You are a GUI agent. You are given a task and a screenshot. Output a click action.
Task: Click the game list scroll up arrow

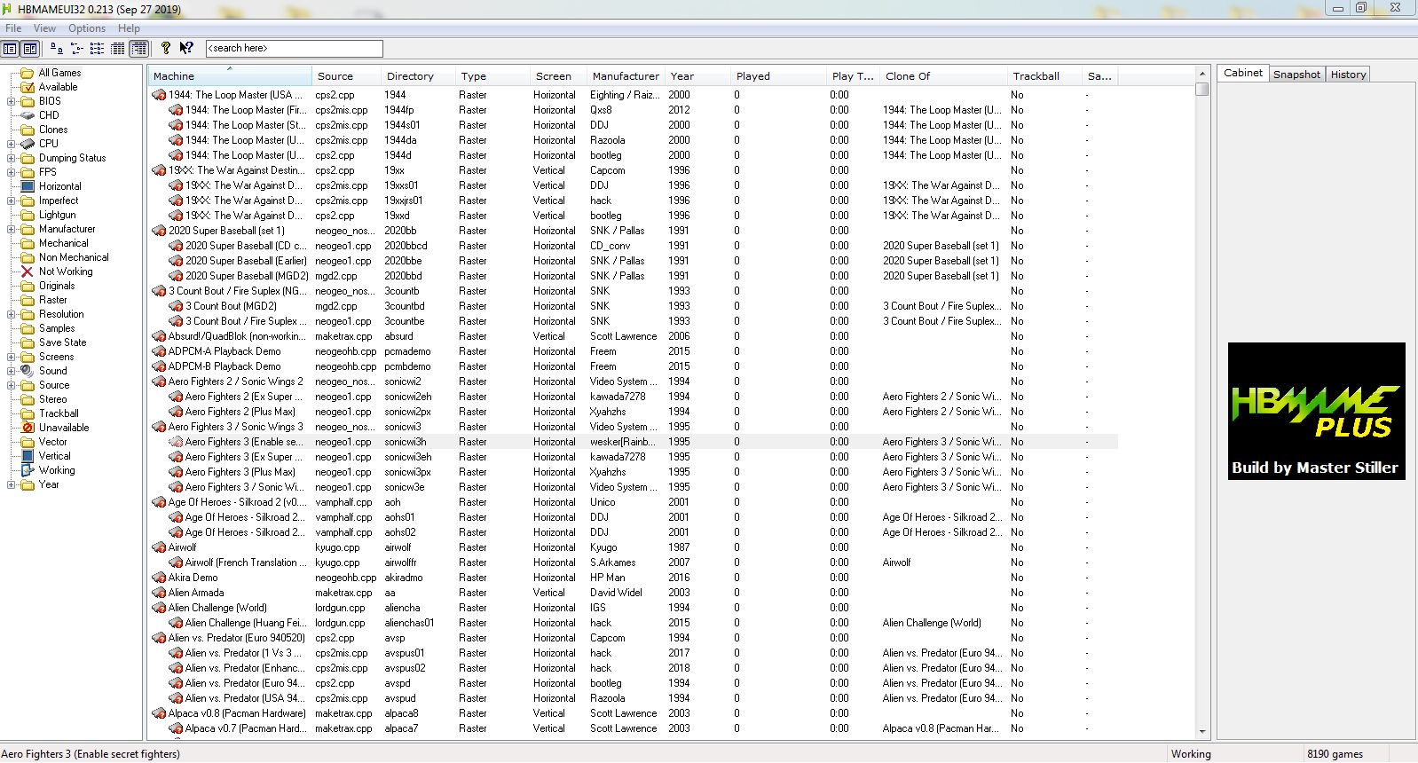point(1202,74)
